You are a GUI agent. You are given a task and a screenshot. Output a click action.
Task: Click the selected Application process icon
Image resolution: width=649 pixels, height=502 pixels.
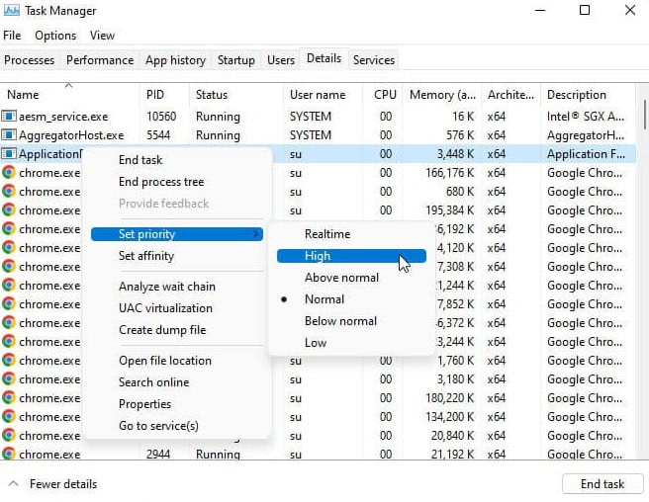9,154
